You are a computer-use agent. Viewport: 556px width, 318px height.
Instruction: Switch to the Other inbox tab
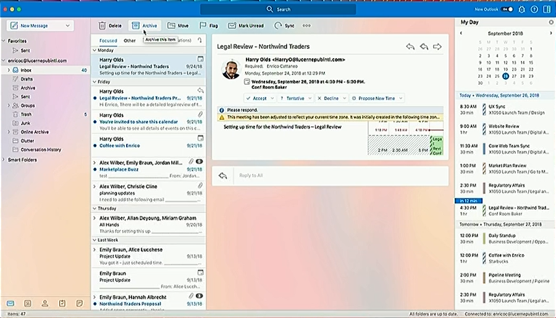129,40
